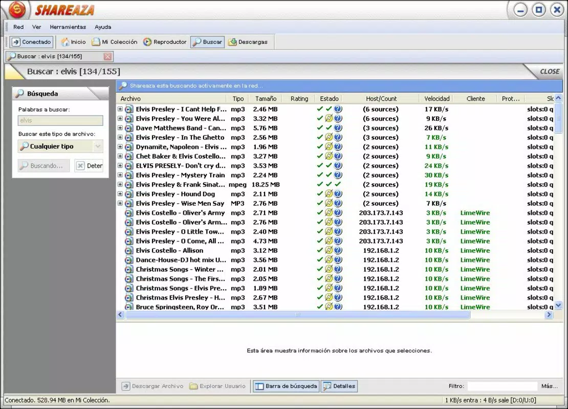This screenshot has width=568, height=409.
Task: Click magnifier icon beside Búsqueda panel title
Action: pyautogui.click(x=19, y=94)
